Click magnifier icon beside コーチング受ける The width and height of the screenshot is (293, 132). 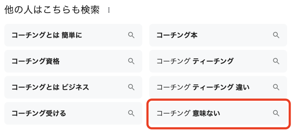coord(131,113)
